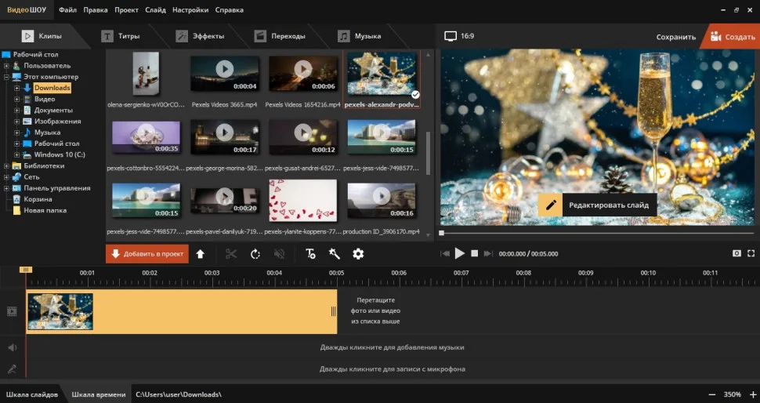This screenshot has width=760, height=403.
Task: Click the preview playback progress slider
Action: 595,233
